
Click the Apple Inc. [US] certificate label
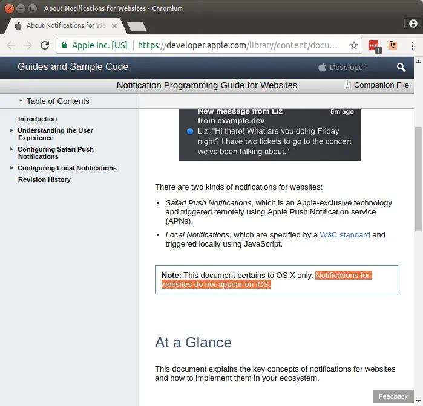[99, 45]
